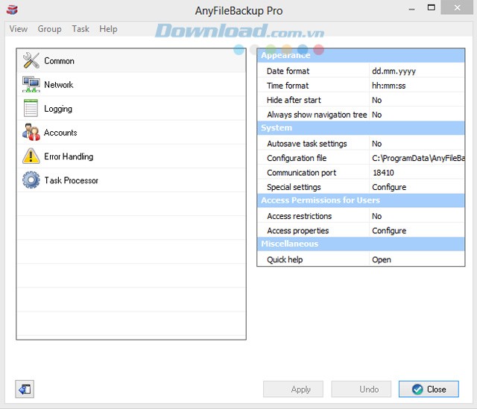Select the Quick help label
Viewport: 477px width, 409px height.
coord(285,260)
